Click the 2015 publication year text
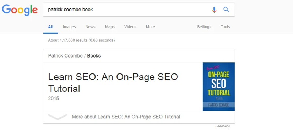The width and height of the screenshot is (293, 131). (x=53, y=99)
